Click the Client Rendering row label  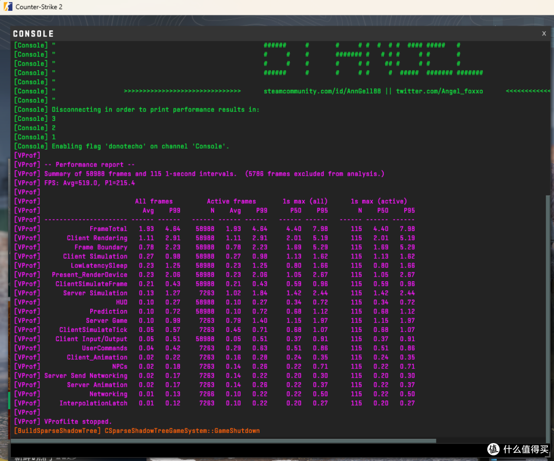[x=97, y=238]
